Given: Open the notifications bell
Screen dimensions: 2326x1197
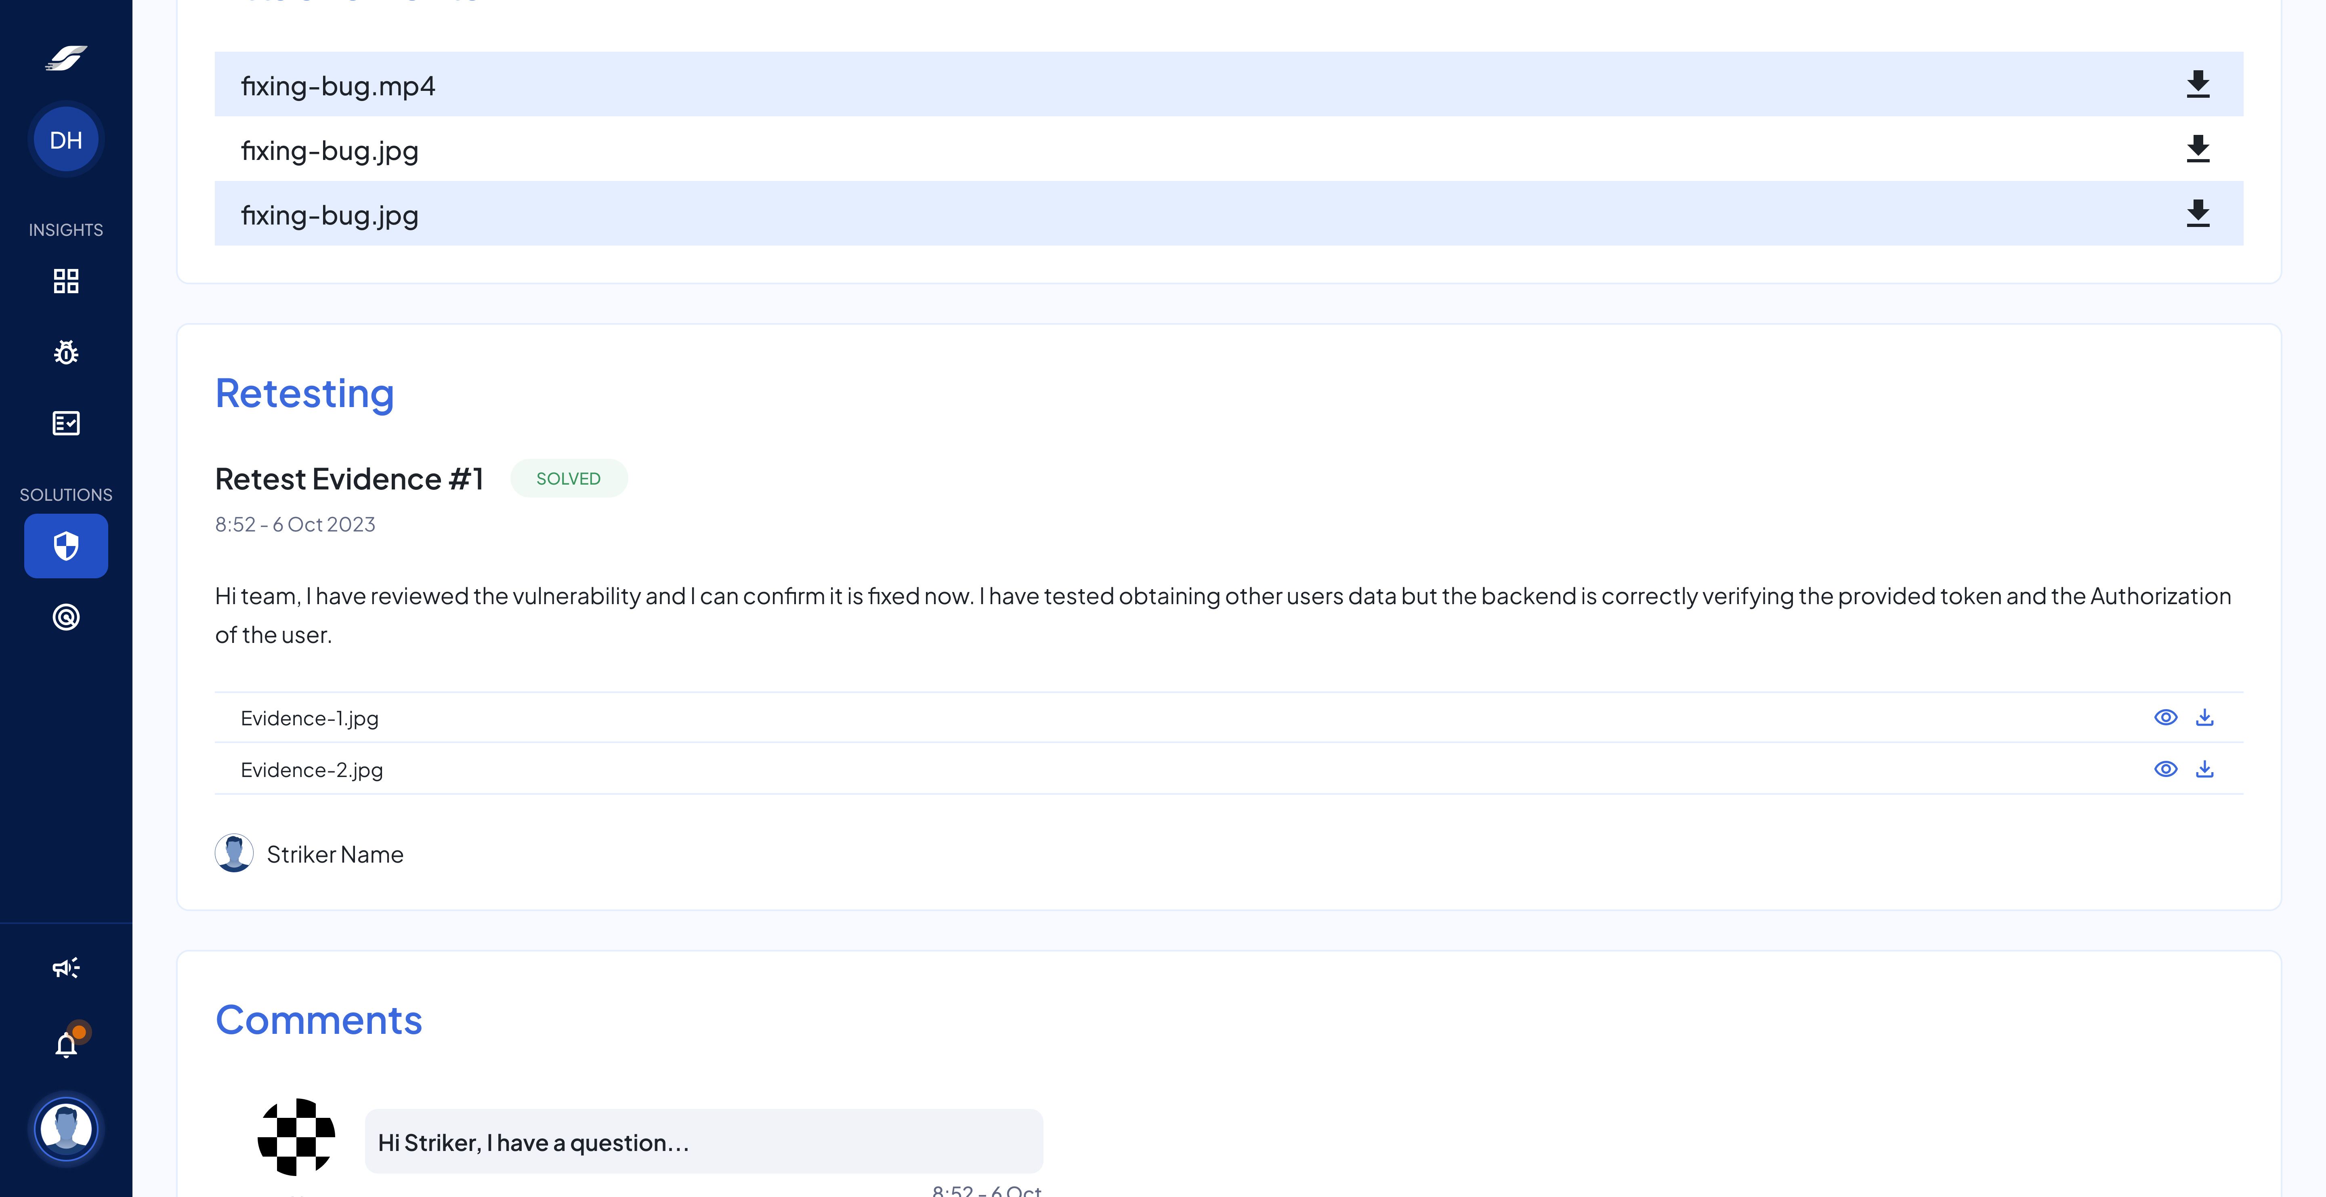Looking at the screenshot, I should tap(66, 1044).
